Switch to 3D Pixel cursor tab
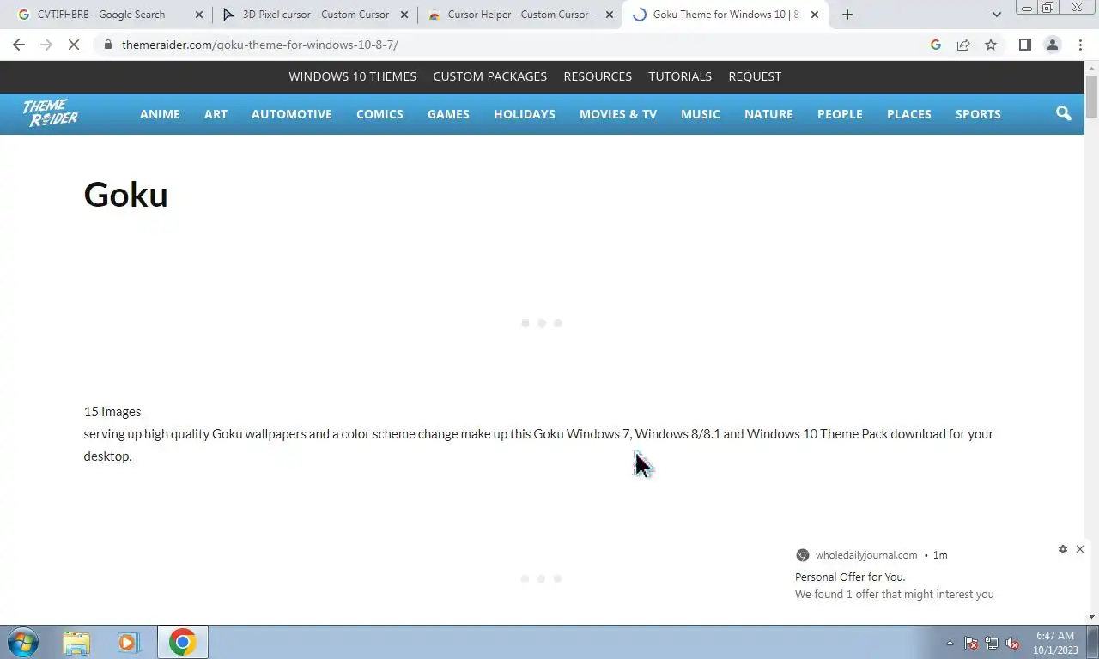 pyautogui.click(x=307, y=15)
